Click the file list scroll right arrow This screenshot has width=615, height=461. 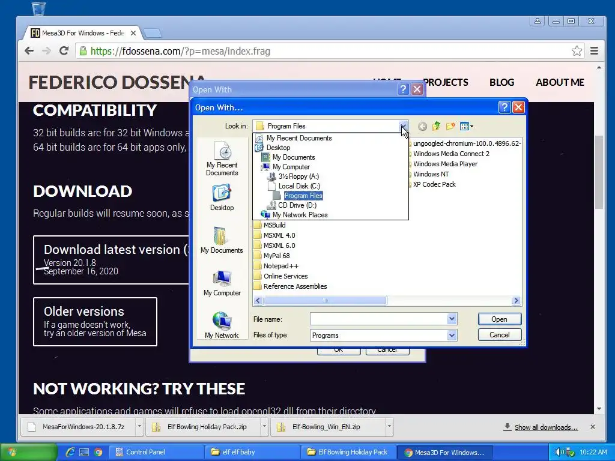tap(516, 300)
